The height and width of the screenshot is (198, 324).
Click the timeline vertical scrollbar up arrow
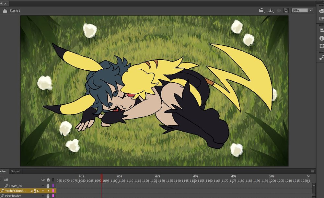click(x=314, y=185)
